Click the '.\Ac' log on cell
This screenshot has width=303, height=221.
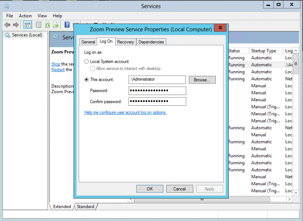(289, 65)
